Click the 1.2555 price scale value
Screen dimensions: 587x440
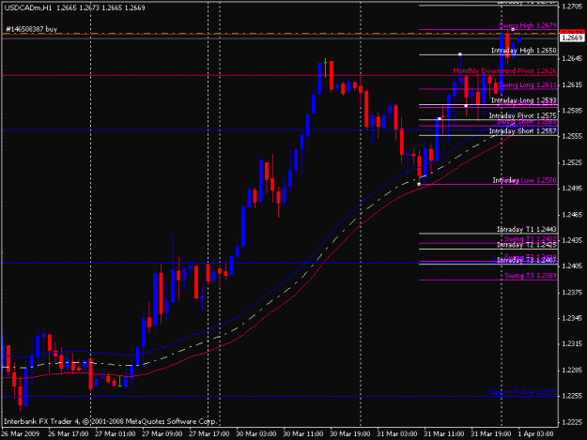click(x=572, y=136)
